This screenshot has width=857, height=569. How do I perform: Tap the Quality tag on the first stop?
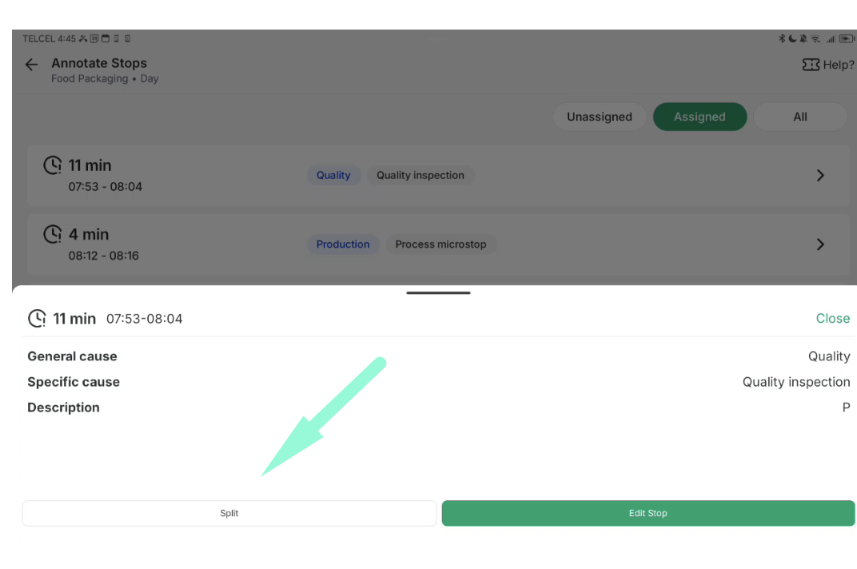coord(333,176)
